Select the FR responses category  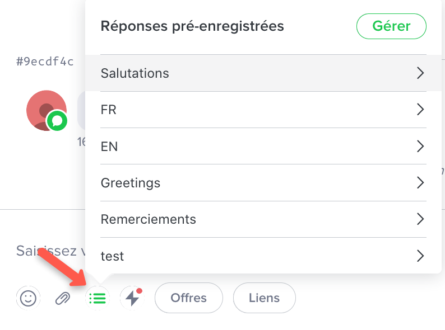click(109, 110)
